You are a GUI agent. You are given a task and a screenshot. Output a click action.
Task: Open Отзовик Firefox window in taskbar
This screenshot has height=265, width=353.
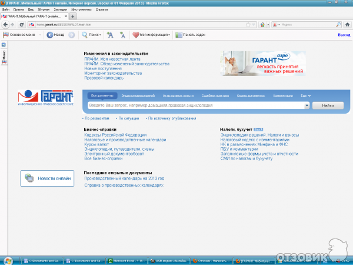pos(212,261)
